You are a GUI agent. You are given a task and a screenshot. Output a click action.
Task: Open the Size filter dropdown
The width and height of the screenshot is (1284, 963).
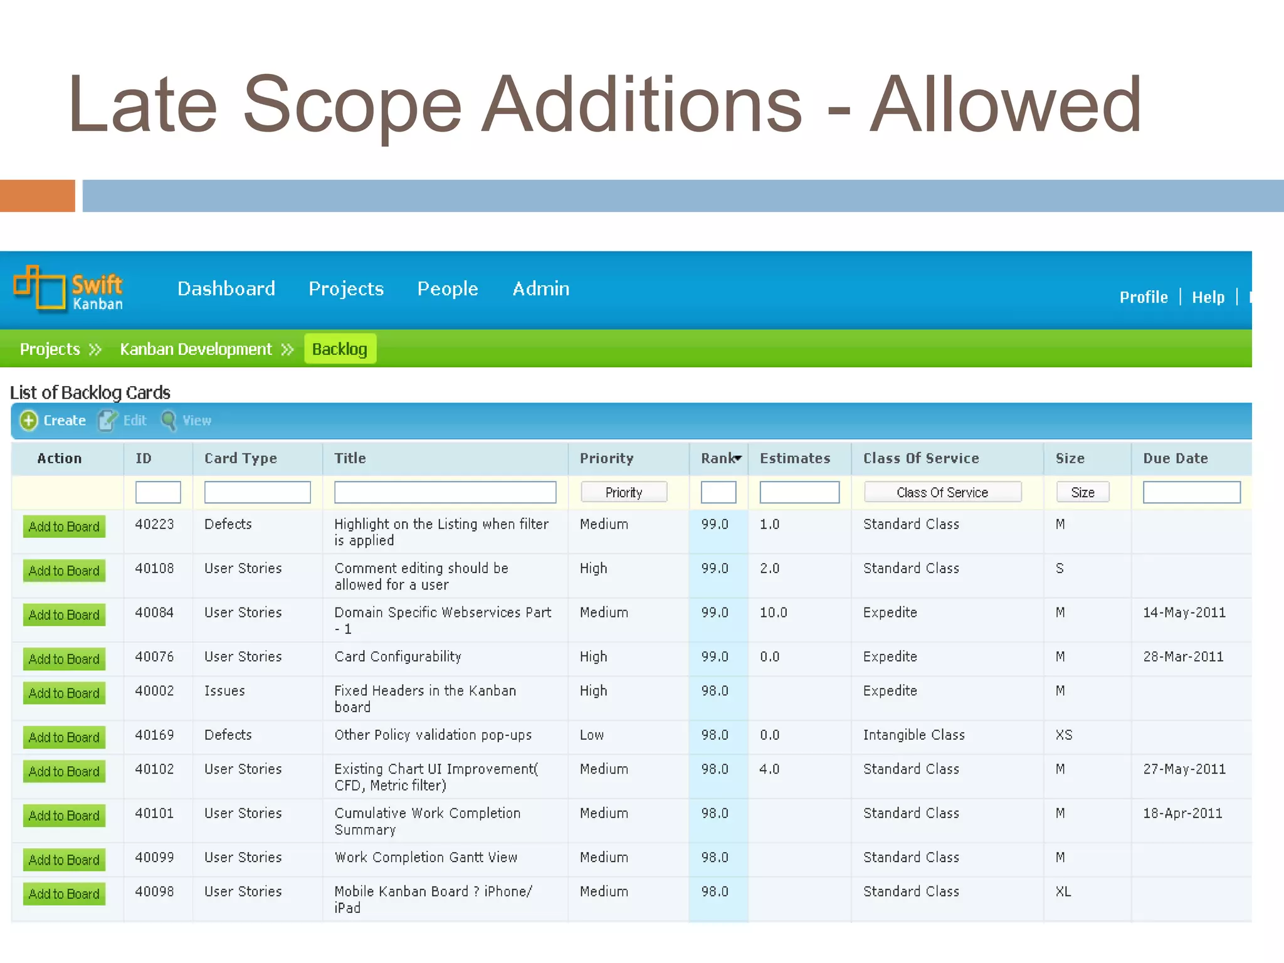(1083, 492)
